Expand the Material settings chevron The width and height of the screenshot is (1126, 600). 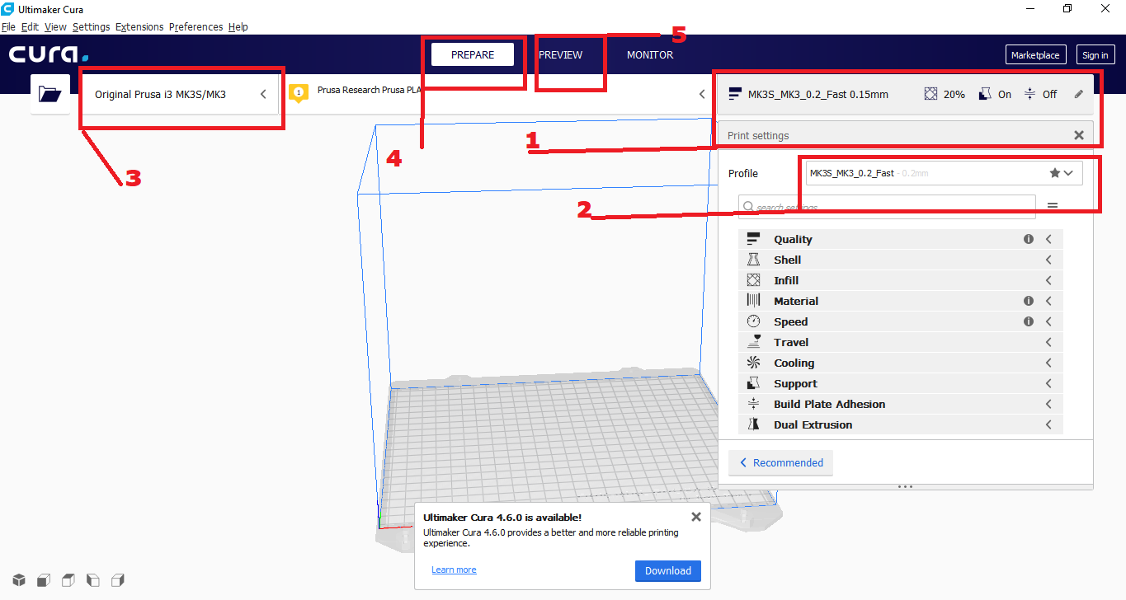[x=1048, y=301]
